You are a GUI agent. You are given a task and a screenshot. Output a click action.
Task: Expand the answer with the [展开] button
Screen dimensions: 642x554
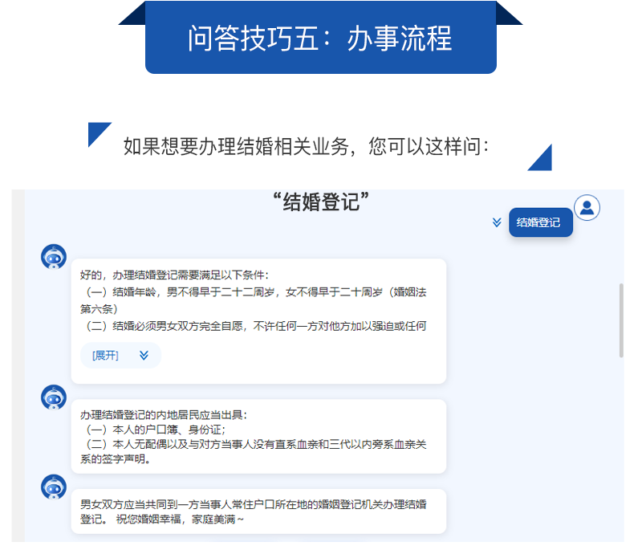pyautogui.click(x=120, y=355)
